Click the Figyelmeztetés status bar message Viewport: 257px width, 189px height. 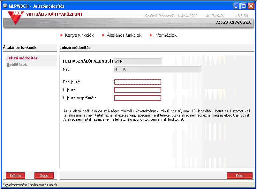(30, 185)
